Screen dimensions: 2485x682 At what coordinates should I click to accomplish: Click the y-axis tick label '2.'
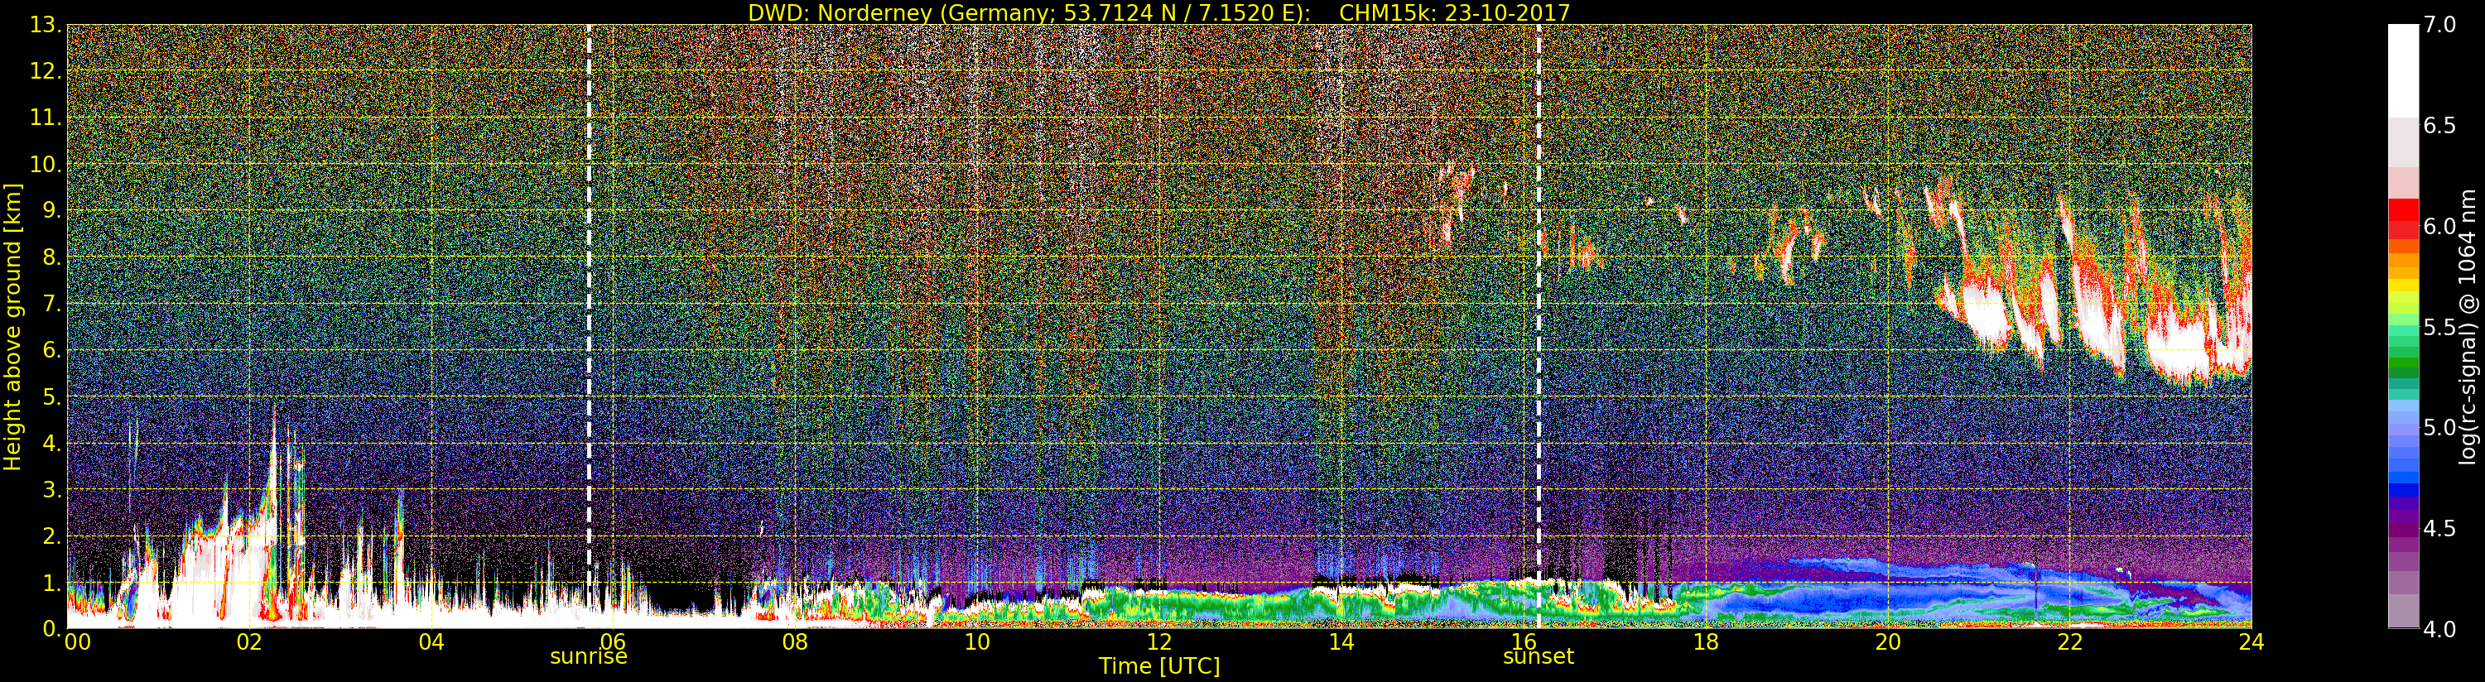(51, 536)
